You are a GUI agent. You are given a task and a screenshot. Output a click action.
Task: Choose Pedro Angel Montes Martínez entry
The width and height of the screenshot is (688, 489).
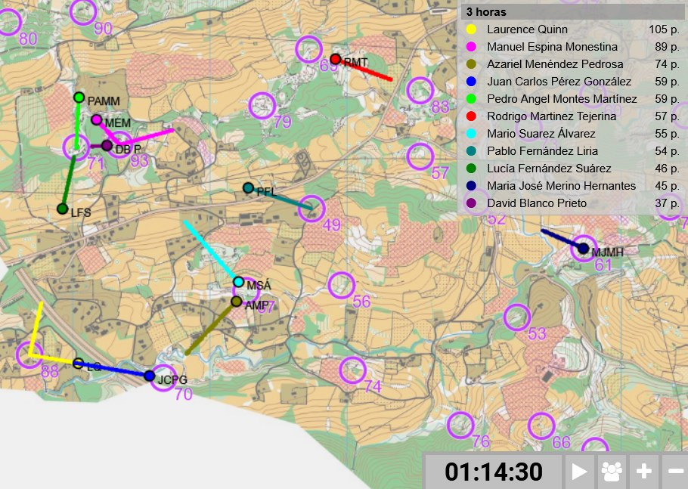(x=562, y=99)
